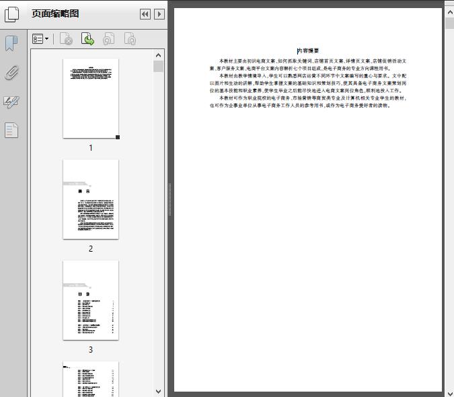Open the thumbnail options dropdown menu
This screenshot has width=454, height=397.
click(x=40, y=40)
